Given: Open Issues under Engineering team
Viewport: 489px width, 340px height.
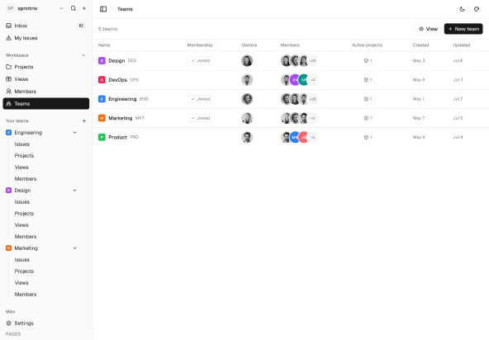Looking at the screenshot, I should [21, 144].
